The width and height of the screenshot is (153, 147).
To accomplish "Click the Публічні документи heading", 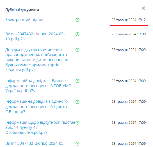I will coord(22,10).
